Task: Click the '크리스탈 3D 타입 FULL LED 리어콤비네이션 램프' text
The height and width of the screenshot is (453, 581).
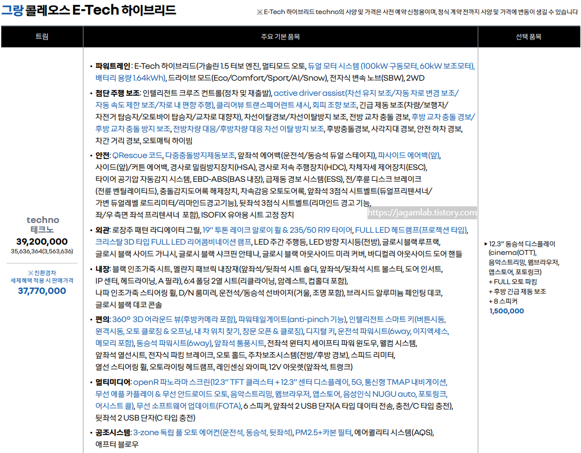Action: [173, 242]
